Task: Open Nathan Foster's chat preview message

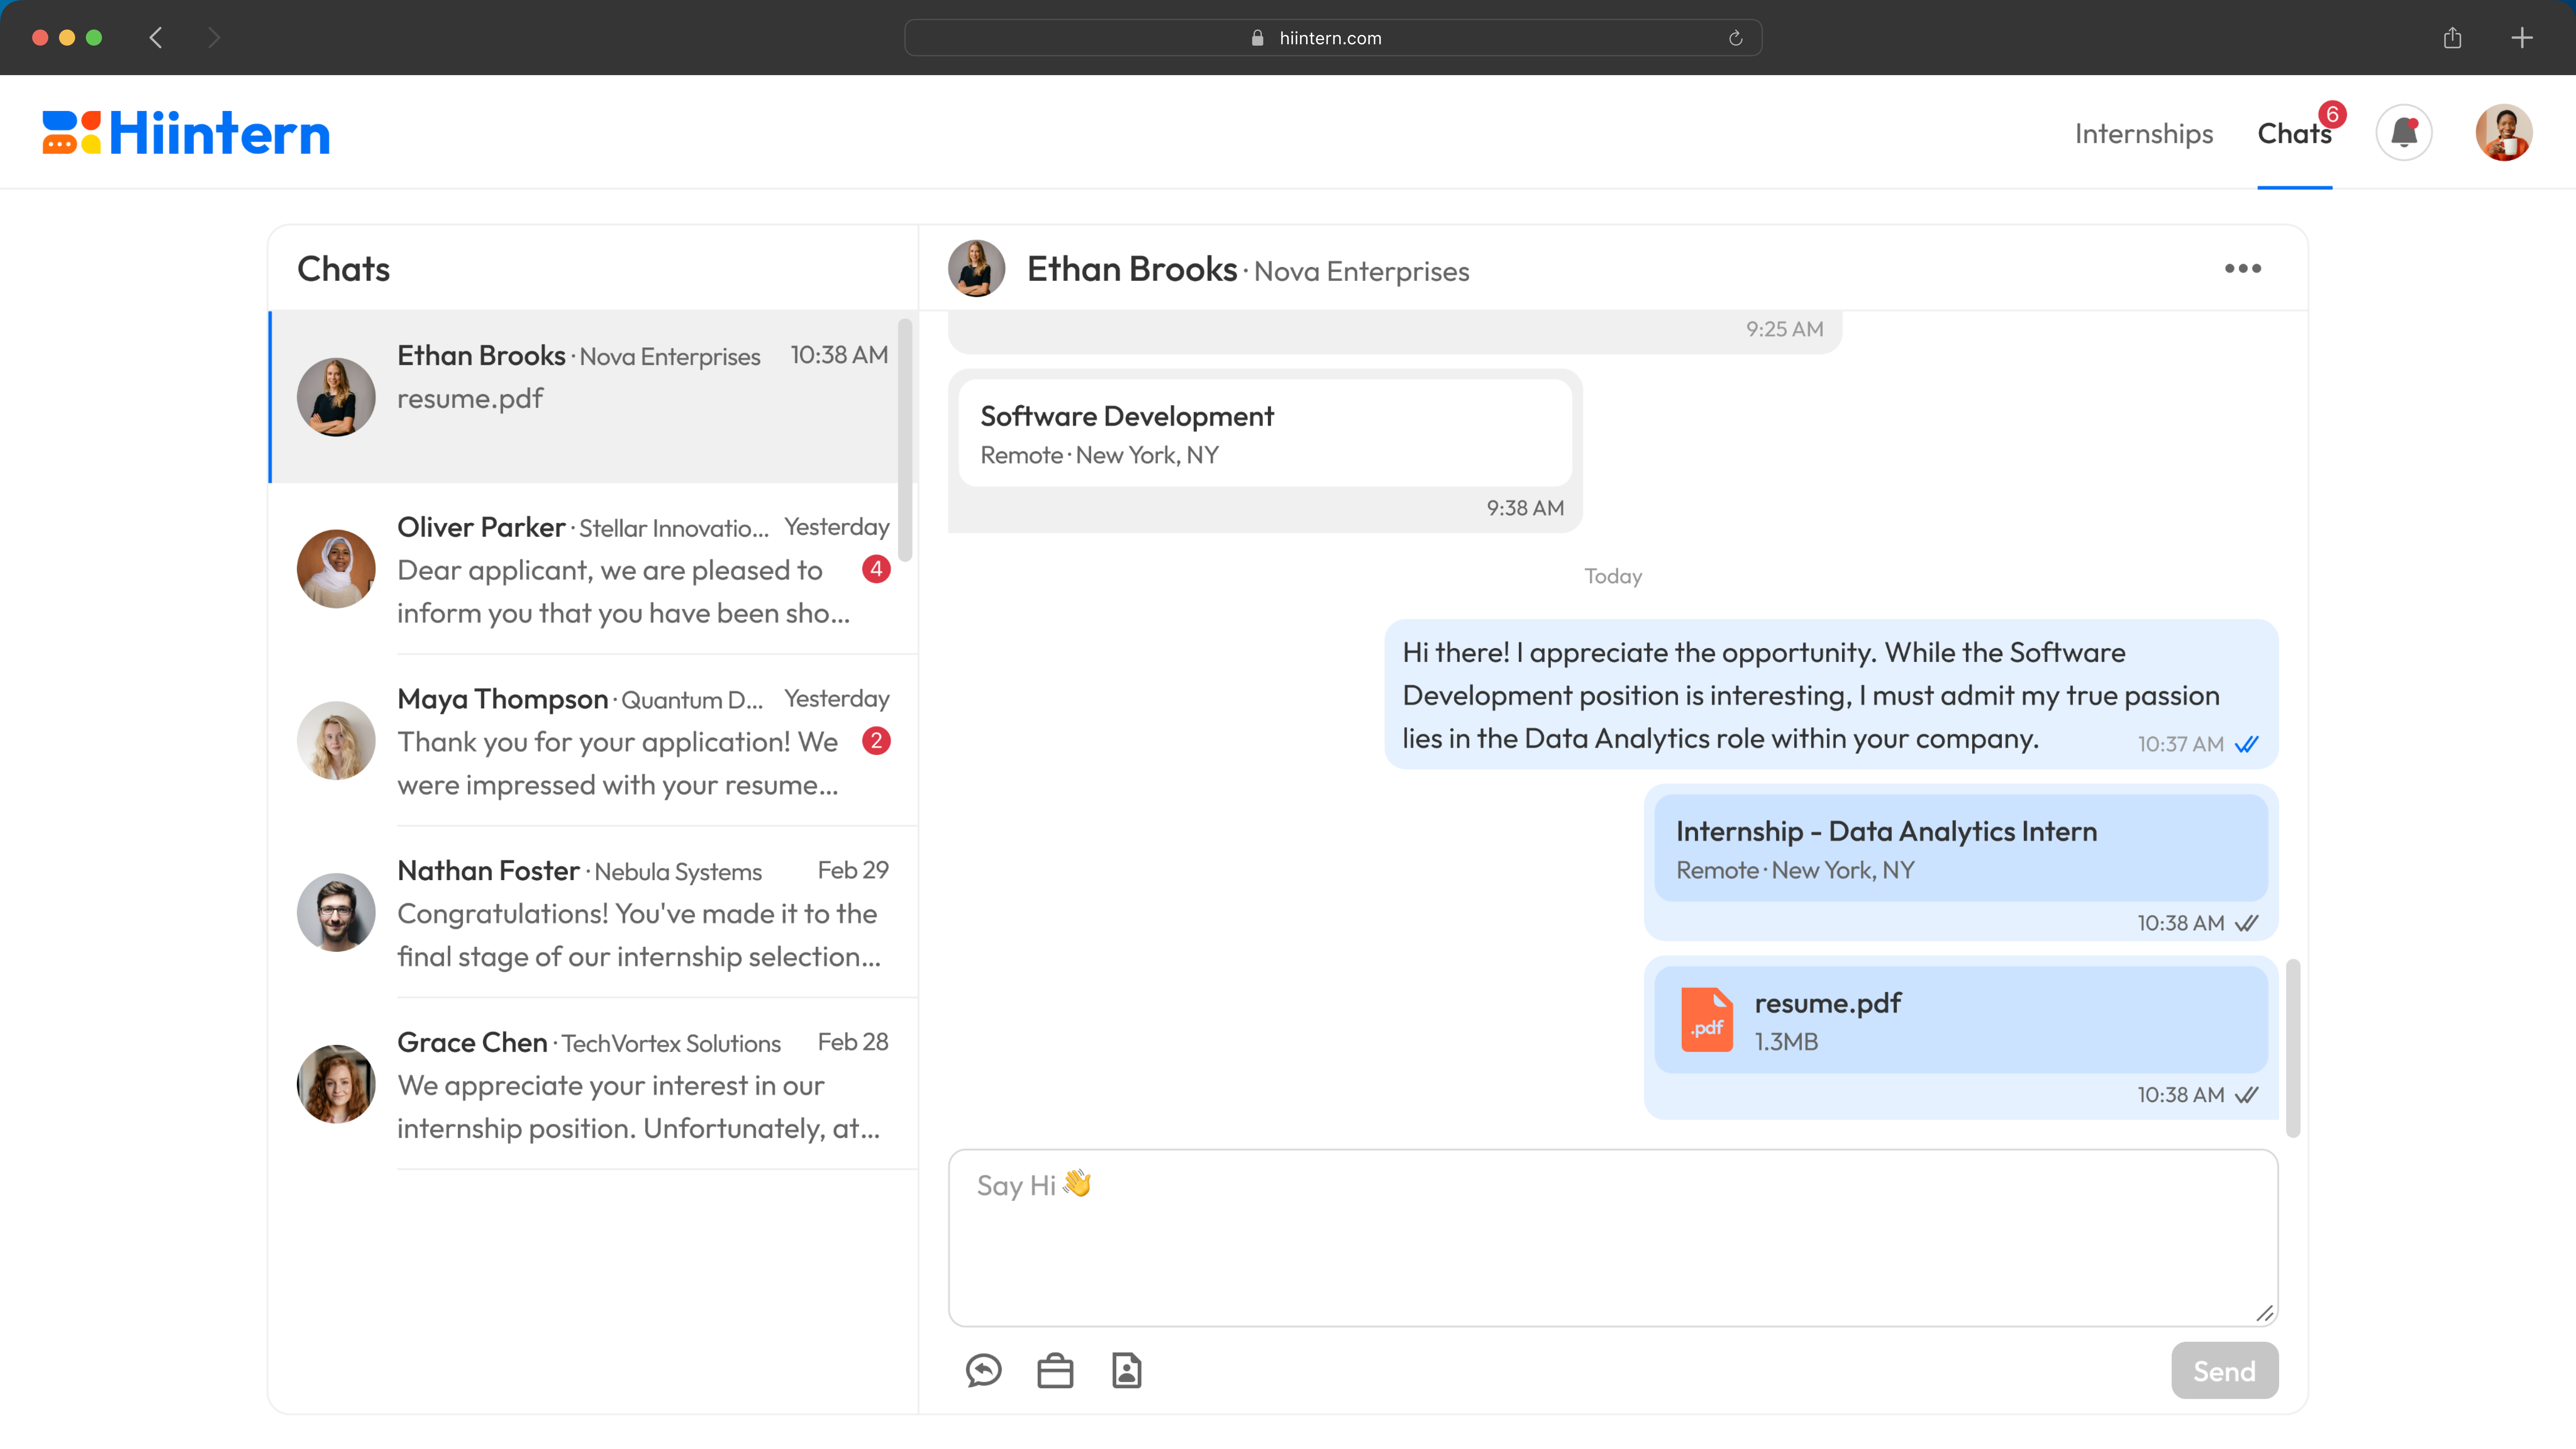Action: tap(639, 935)
